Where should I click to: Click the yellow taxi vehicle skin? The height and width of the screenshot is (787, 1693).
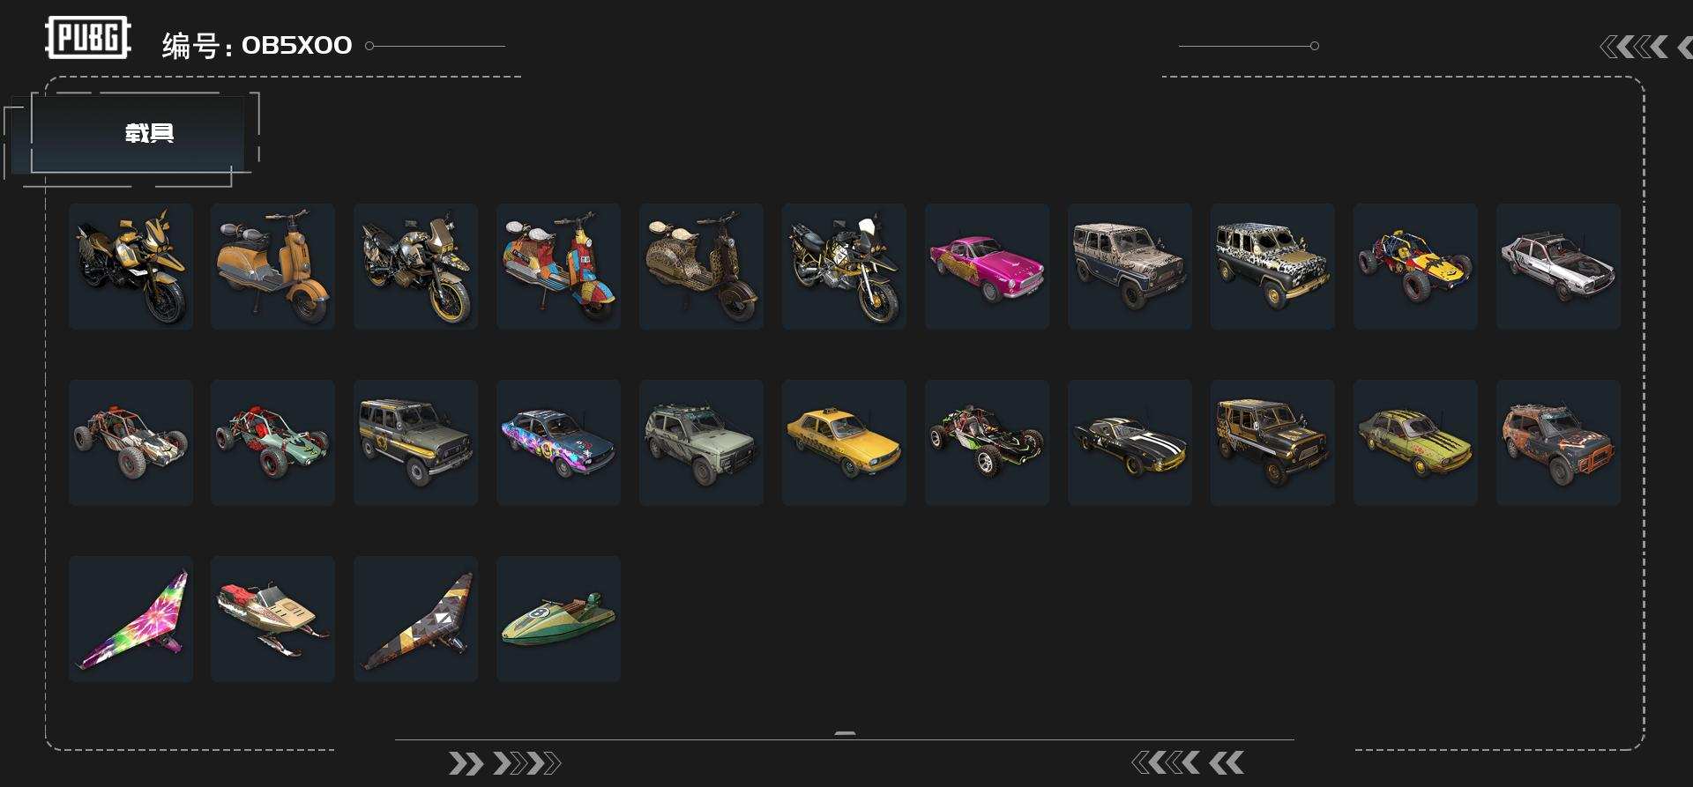coord(844,442)
